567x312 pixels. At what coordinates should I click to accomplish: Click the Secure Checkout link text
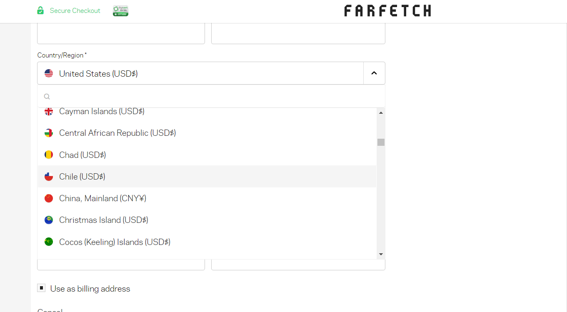coord(75,11)
